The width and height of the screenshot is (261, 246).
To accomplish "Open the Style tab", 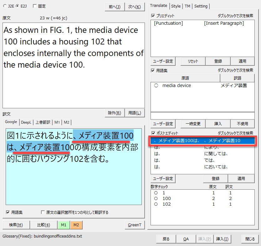I will coord(176,6).
